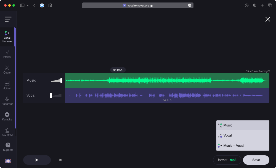Open the Joiner tool
This screenshot has height=168, width=276.
pos(7,85)
